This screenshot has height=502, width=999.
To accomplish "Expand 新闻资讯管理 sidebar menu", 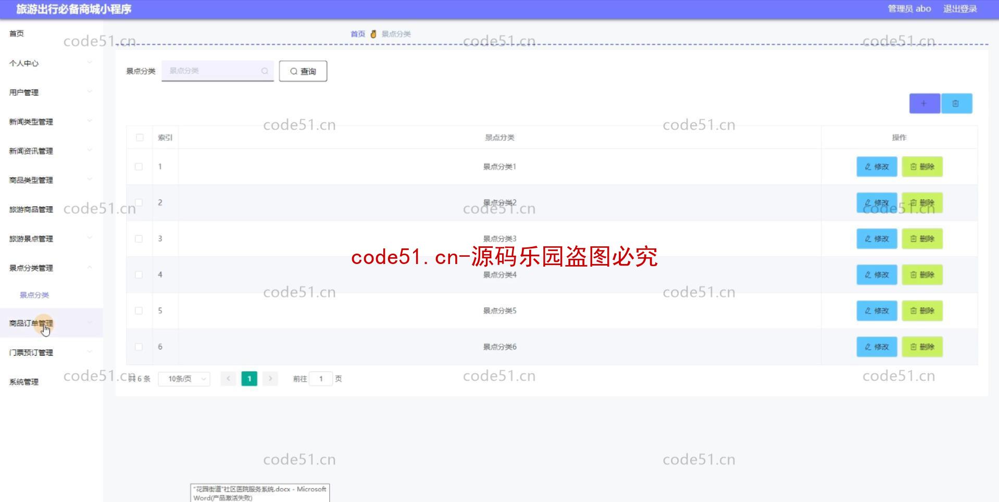I will (x=51, y=150).
